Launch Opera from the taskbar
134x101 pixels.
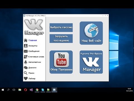coord(25,90)
